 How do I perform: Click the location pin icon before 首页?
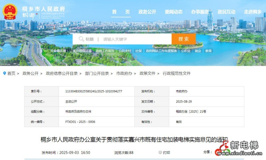click(x=4, y=73)
